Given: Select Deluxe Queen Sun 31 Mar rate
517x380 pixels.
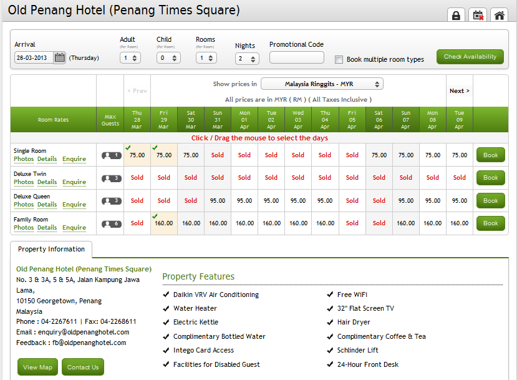Looking at the screenshot, I should click(218, 200).
